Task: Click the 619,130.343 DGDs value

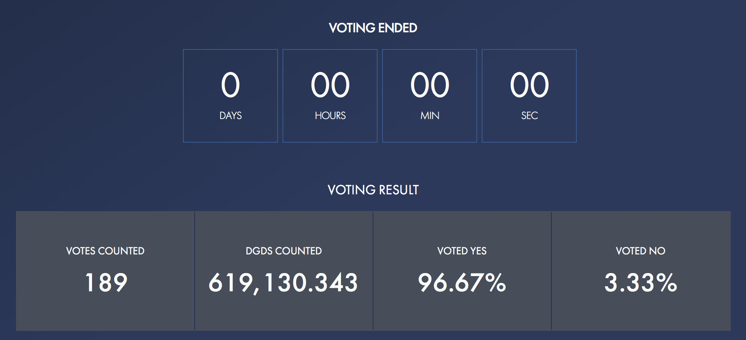Action: coord(283,283)
